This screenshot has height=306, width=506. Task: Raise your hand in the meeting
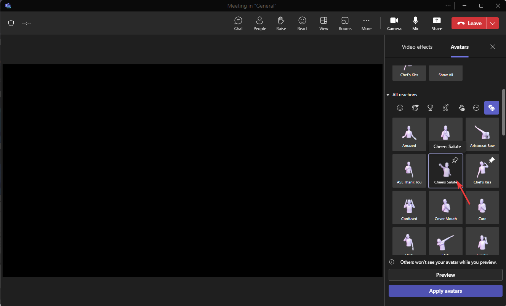click(x=281, y=23)
